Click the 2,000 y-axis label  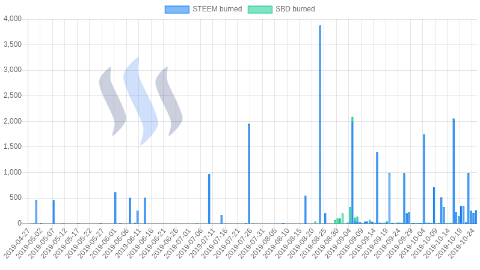[13, 121]
